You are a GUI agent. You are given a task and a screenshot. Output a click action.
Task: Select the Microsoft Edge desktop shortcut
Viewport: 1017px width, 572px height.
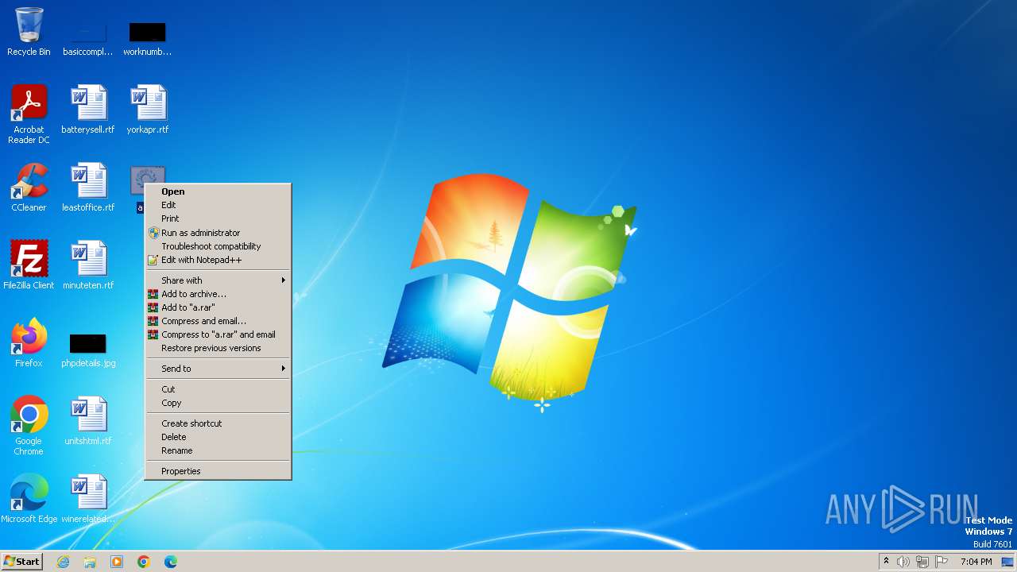tap(29, 499)
